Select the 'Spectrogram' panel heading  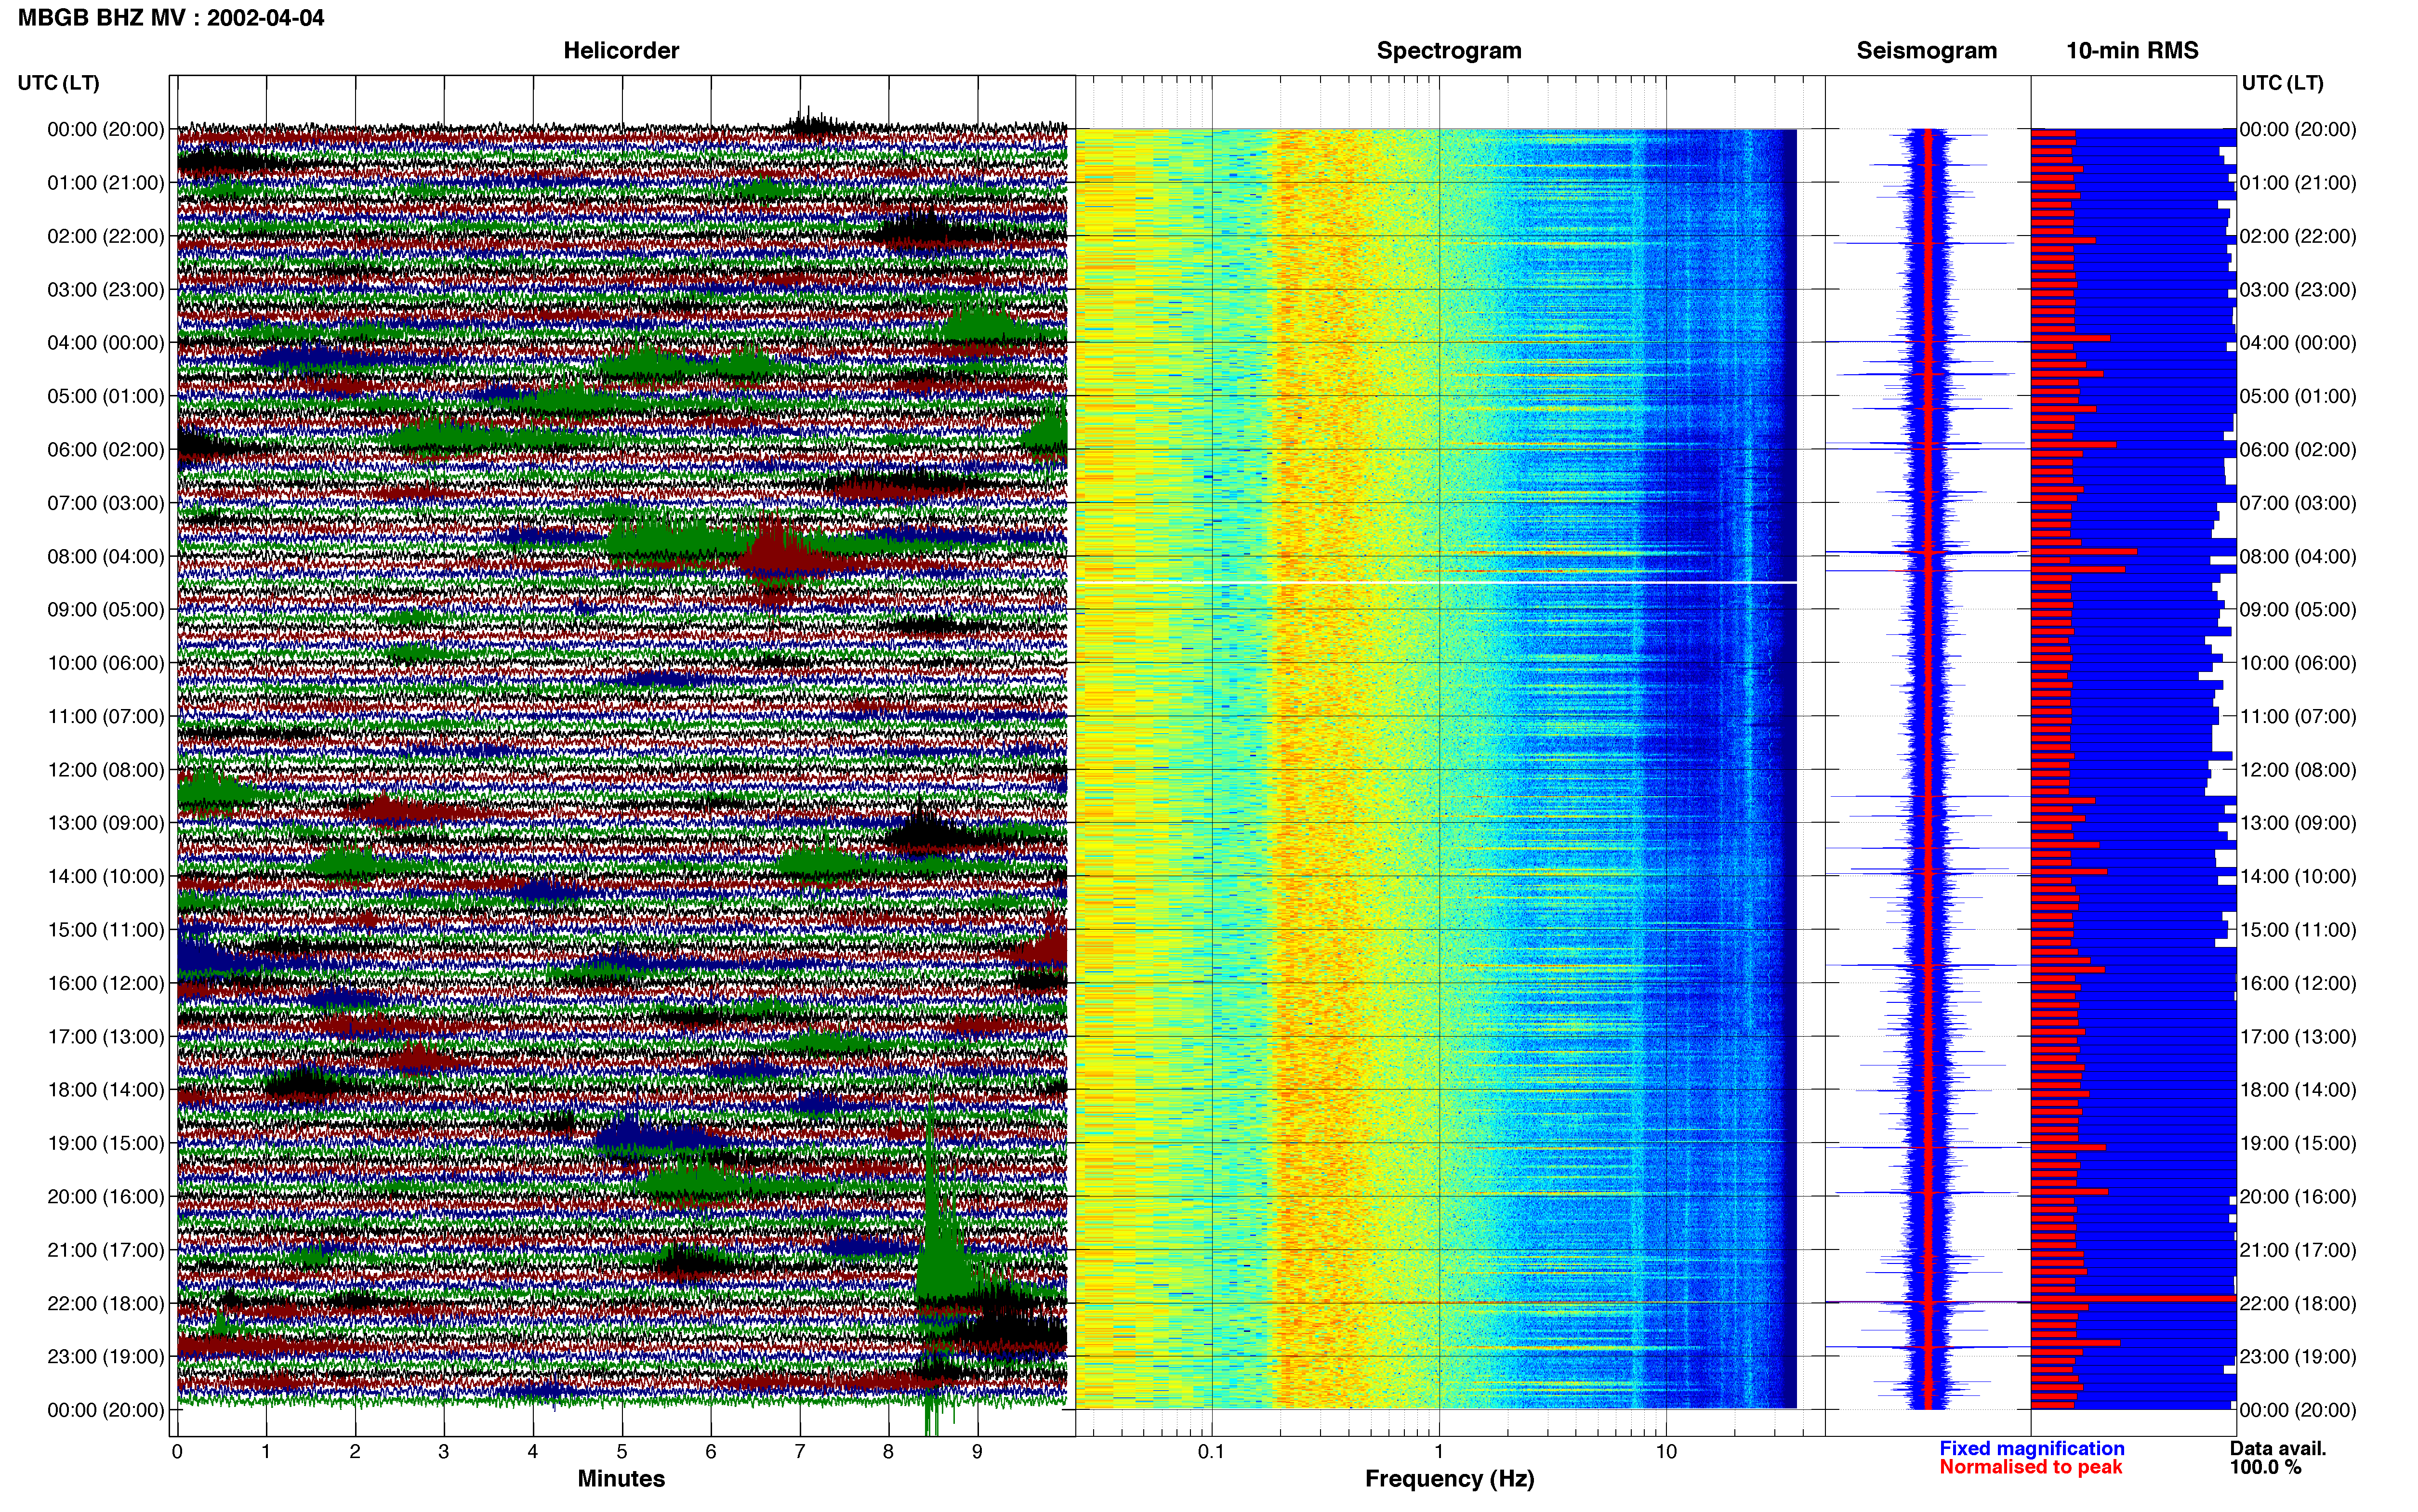pyautogui.click(x=1449, y=51)
